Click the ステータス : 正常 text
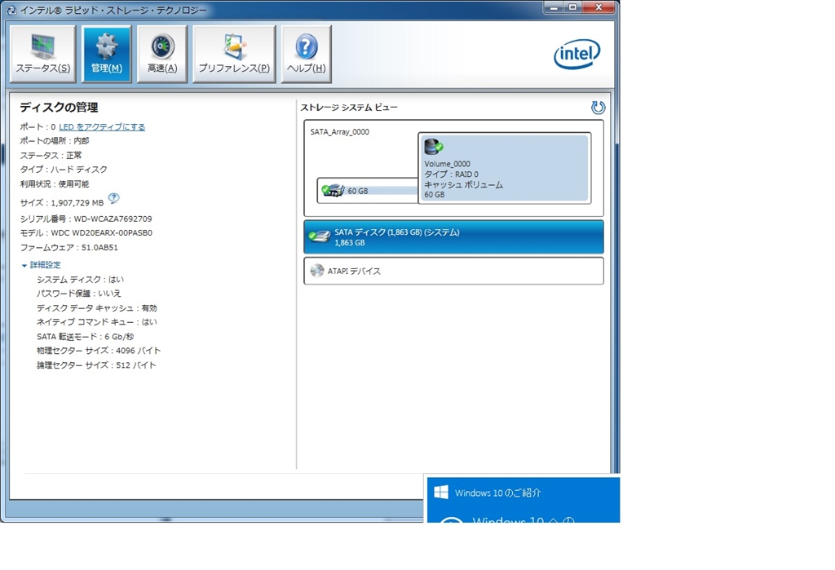The image size is (835, 570). 51,155
